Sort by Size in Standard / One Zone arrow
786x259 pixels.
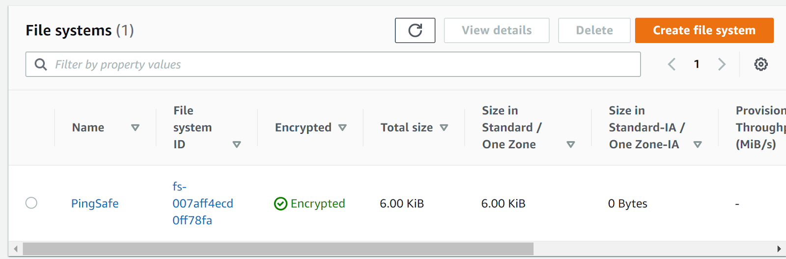(x=570, y=144)
